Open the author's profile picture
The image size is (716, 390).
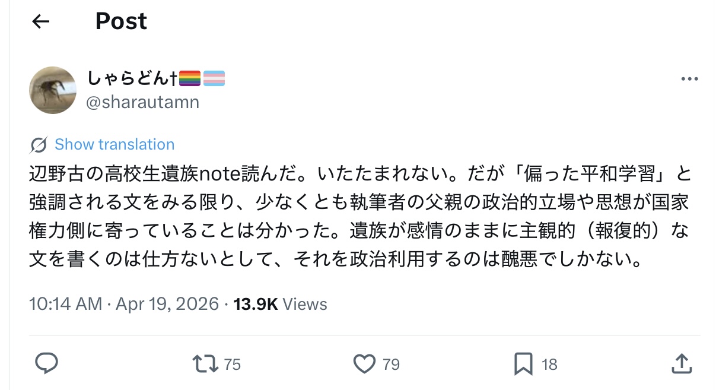pyautogui.click(x=53, y=90)
